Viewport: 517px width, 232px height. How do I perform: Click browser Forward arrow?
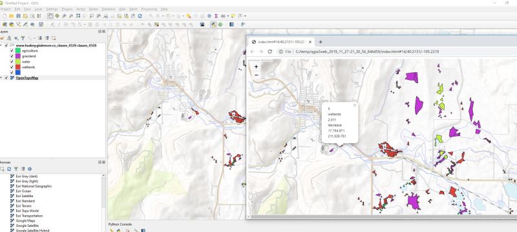pos(261,52)
